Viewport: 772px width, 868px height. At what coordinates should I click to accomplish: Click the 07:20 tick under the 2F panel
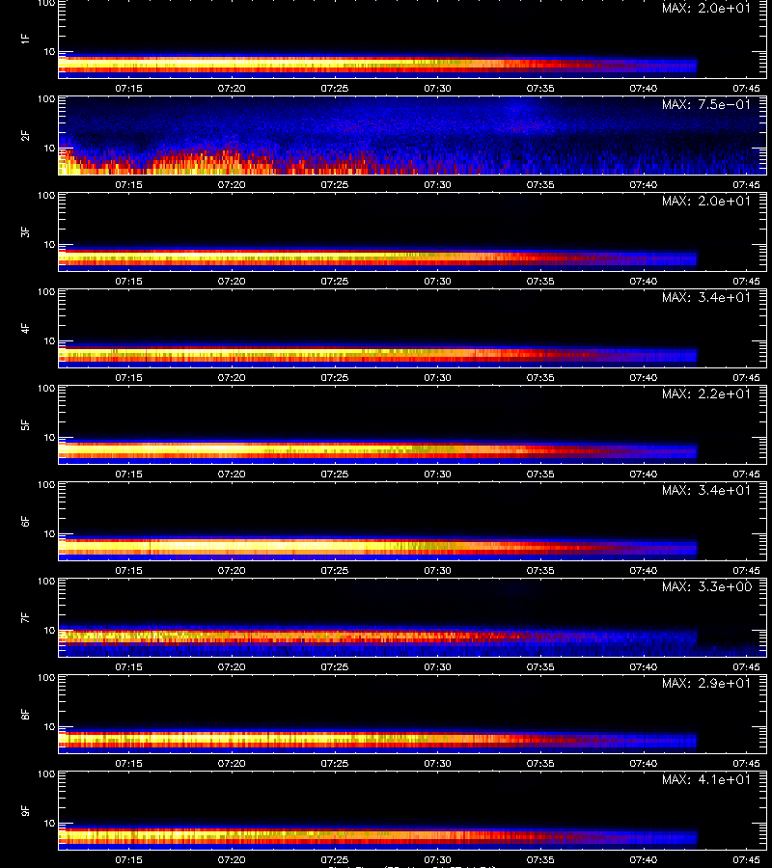(232, 185)
